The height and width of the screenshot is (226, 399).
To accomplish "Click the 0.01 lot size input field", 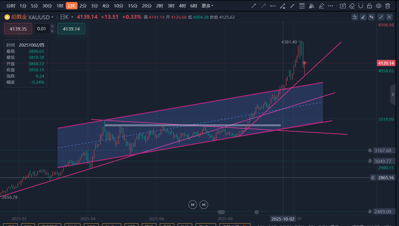I will click(x=42, y=29).
